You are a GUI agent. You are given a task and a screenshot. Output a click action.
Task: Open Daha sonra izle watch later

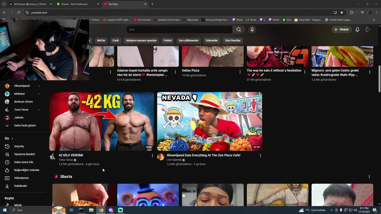point(23,162)
